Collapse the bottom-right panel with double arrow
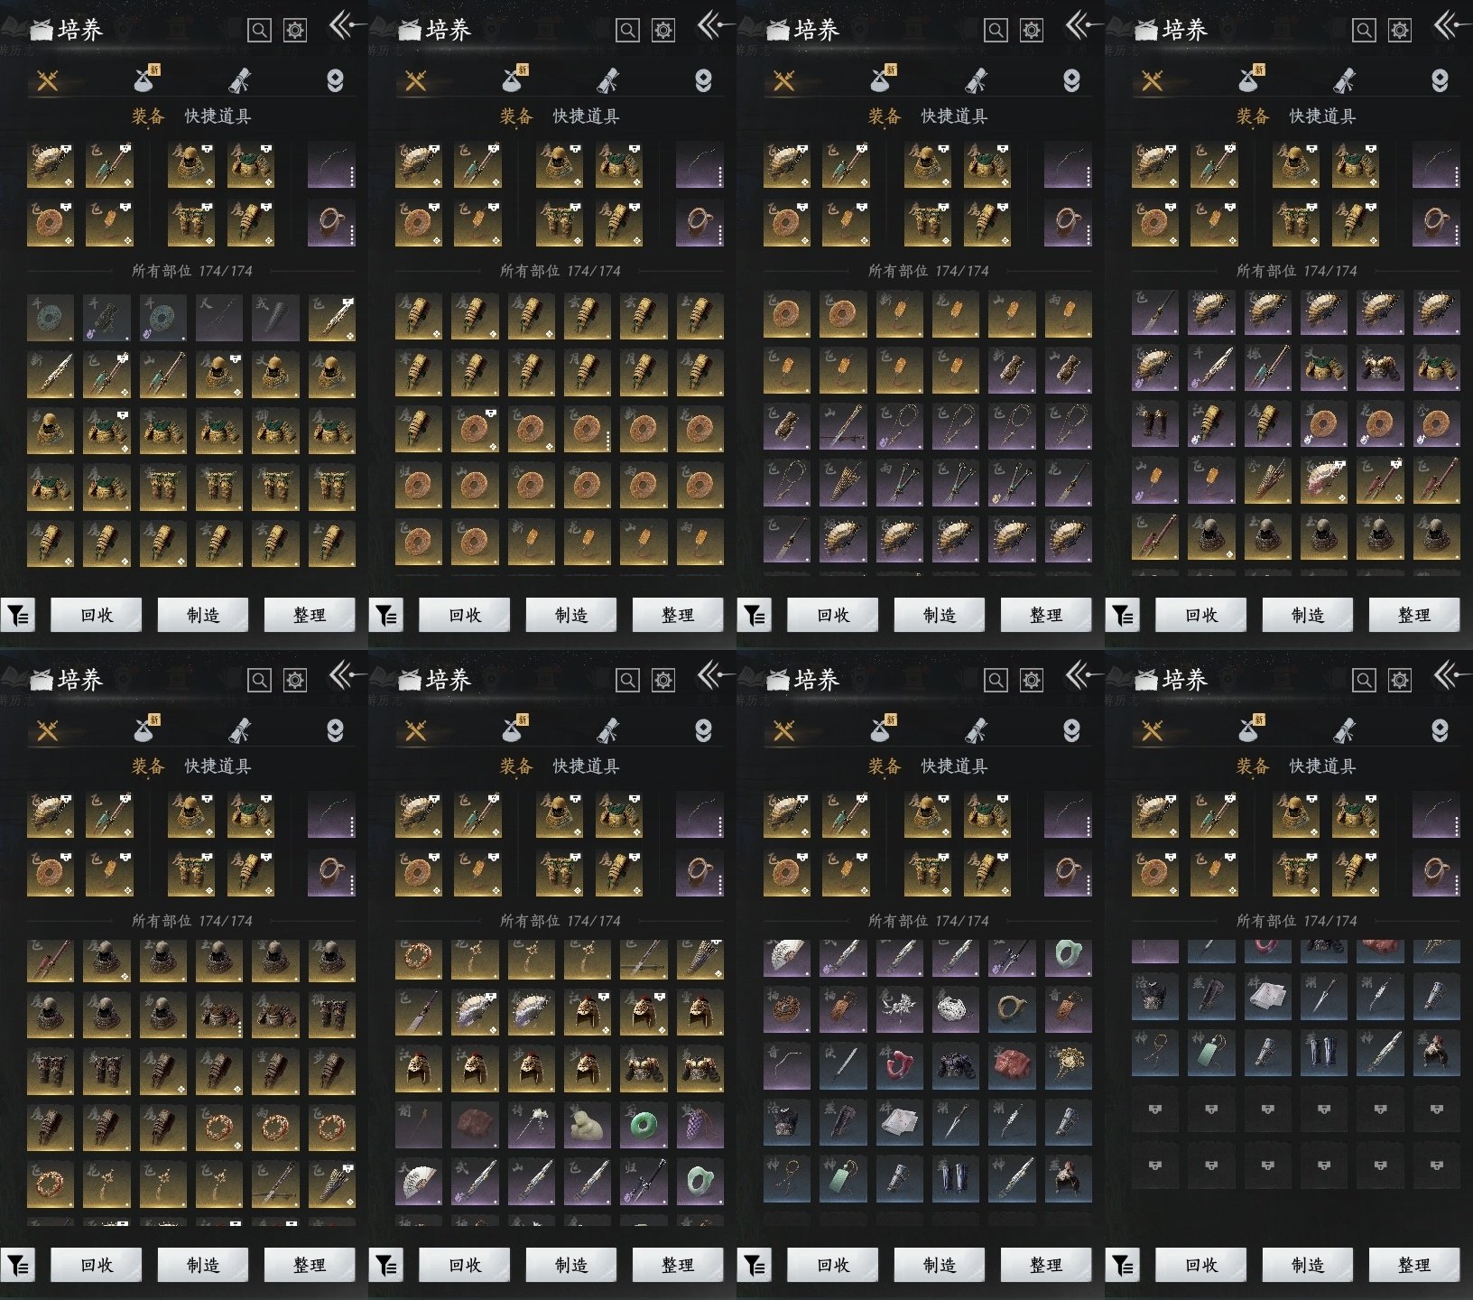This screenshot has width=1473, height=1300. [x=1451, y=675]
